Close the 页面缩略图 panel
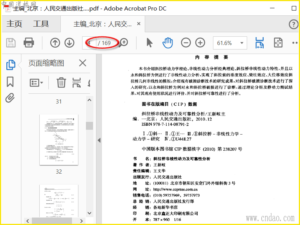 82,63
